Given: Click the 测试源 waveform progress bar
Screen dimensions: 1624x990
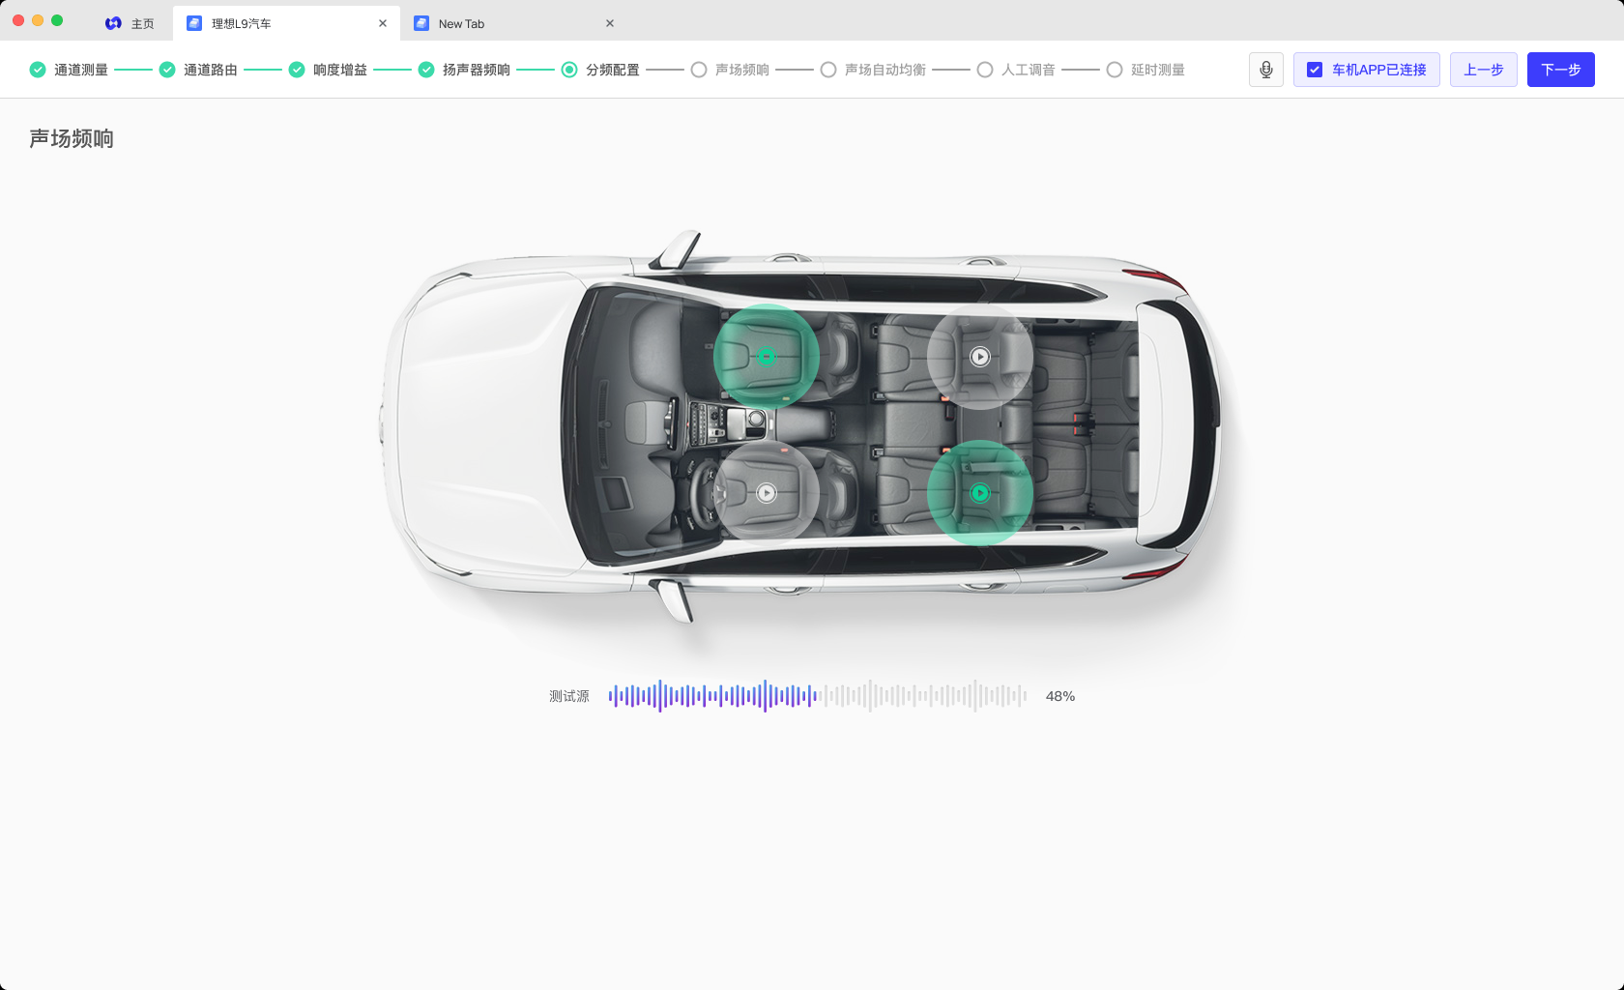Looking at the screenshot, I should click(818, 696).
